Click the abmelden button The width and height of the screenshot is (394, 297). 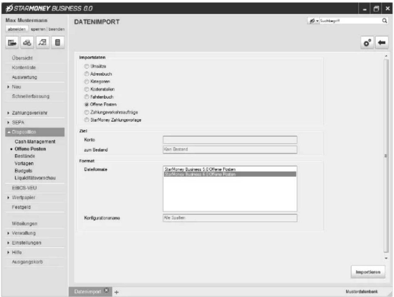coord(17,29)
